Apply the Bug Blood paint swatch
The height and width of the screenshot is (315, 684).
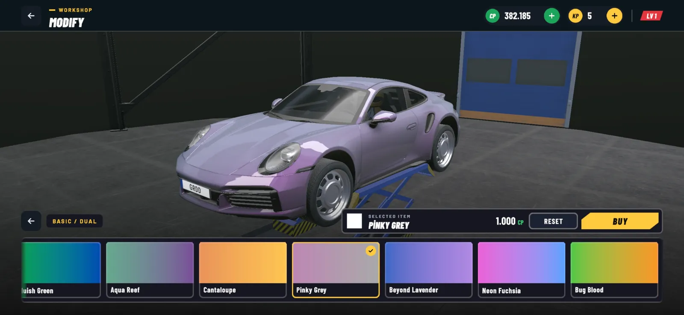(614, 270)
